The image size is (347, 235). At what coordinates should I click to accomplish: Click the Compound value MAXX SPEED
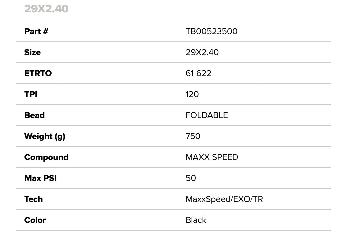(212, 157)
